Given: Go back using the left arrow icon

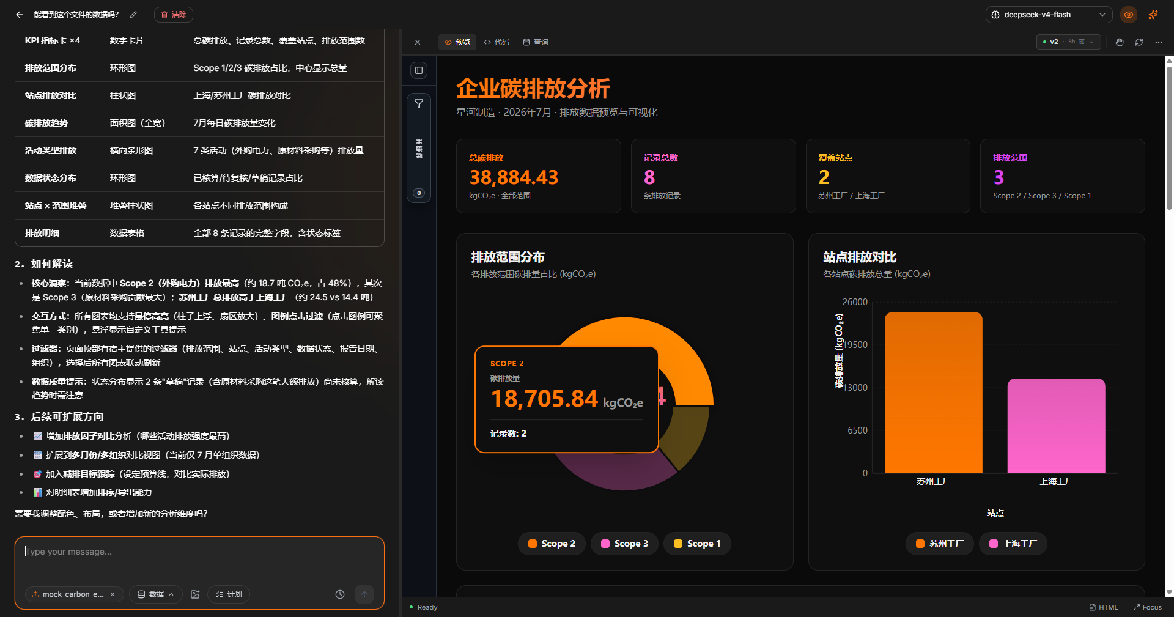Looking at the screenshot, I should 20,15.
